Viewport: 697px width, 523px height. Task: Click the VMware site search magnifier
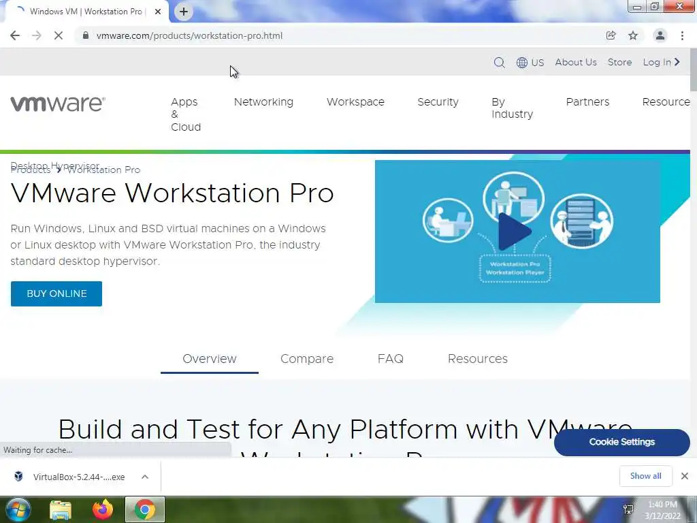(x=499, y=62)
